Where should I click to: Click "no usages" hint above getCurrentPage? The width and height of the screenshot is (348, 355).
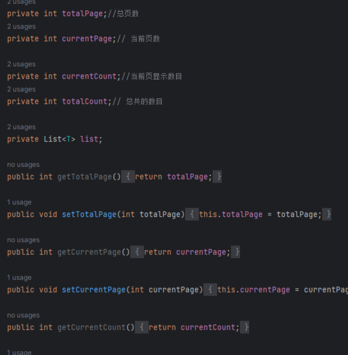[23, 240]
